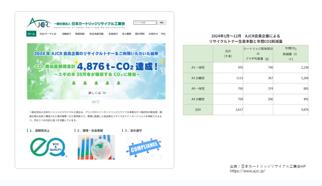Click the 合計 row label
322x186 pixels.
(198, 110)
